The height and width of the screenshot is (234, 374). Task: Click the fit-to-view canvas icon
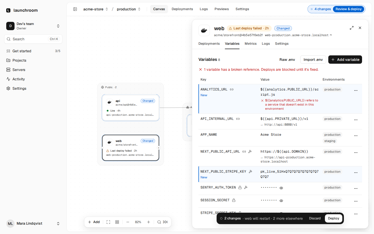pos(108,222)
